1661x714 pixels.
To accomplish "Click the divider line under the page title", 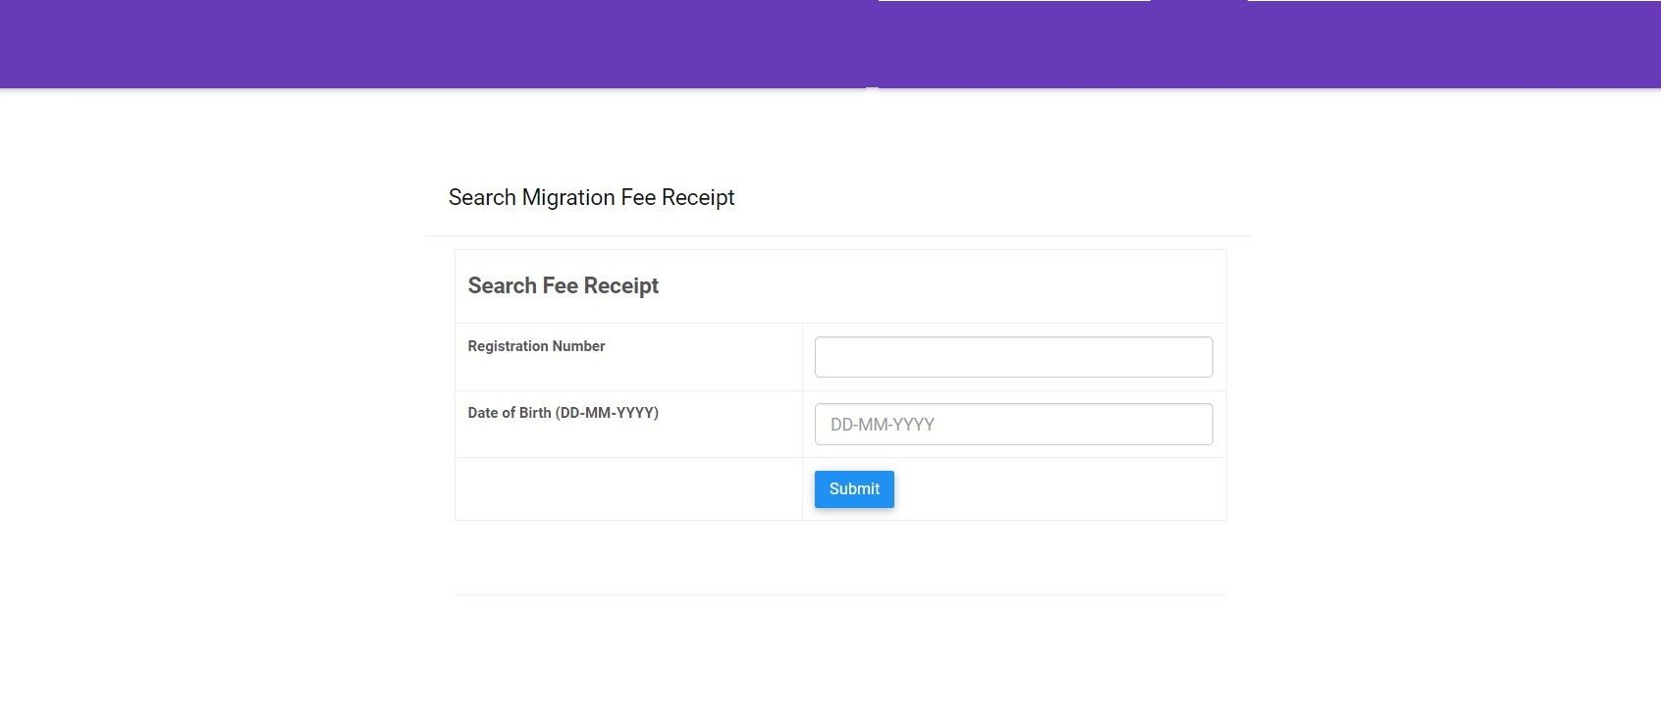I will click(837, 235).
